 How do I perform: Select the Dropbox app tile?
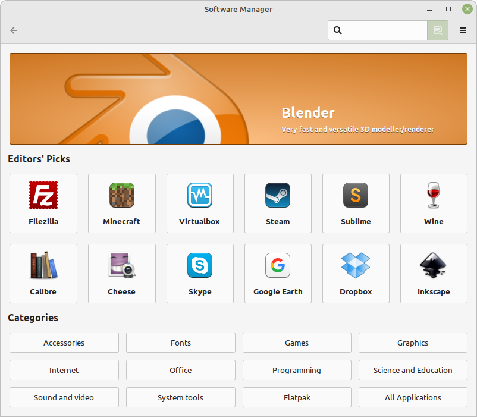pos(356,274)
